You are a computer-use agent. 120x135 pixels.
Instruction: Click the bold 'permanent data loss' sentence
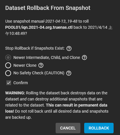click(x=56, y=108)
